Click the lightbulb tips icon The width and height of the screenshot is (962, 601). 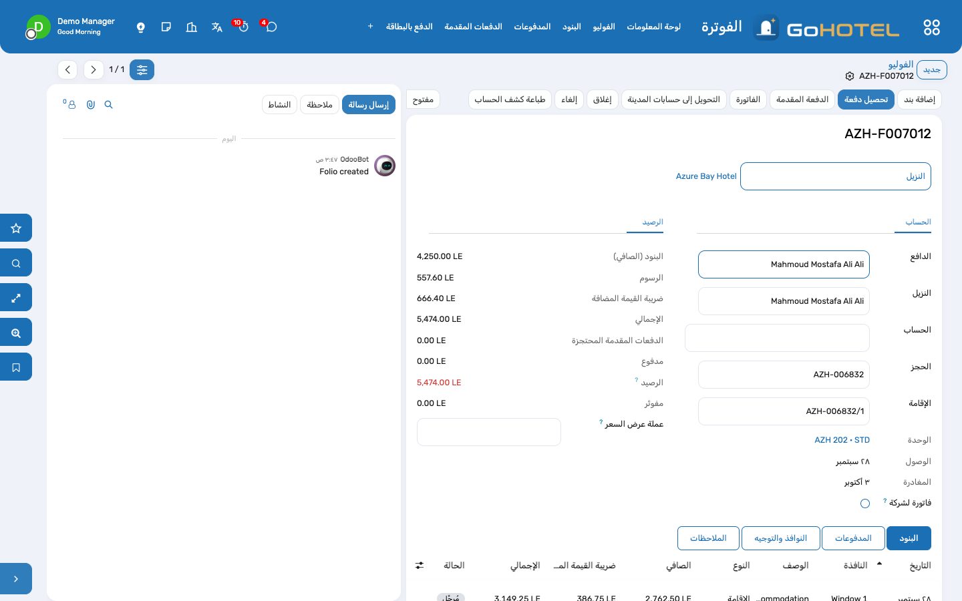pos(140,27)
